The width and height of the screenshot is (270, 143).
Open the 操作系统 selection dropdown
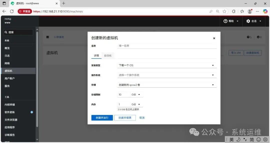coord(167,75)
